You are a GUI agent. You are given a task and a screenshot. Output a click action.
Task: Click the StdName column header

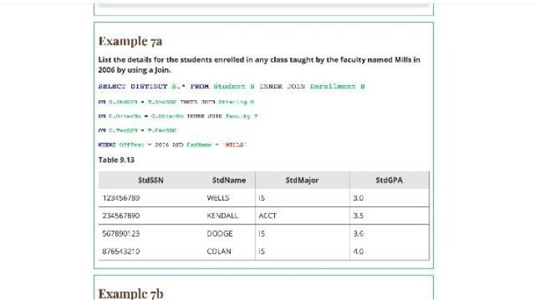229,180
